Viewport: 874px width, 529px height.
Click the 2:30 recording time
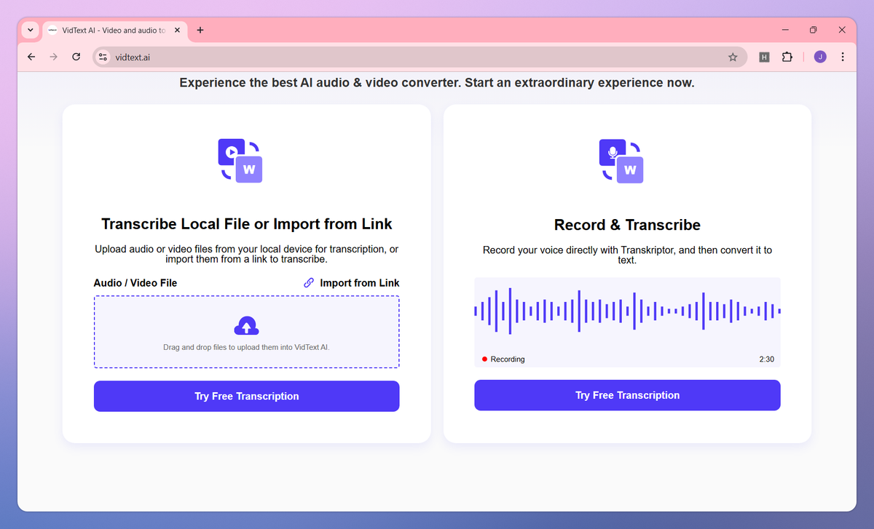coord(766,359)
